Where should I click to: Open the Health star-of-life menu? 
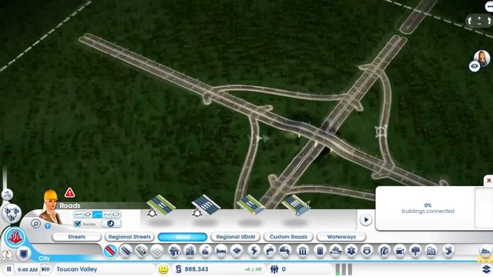pos(351,251)
